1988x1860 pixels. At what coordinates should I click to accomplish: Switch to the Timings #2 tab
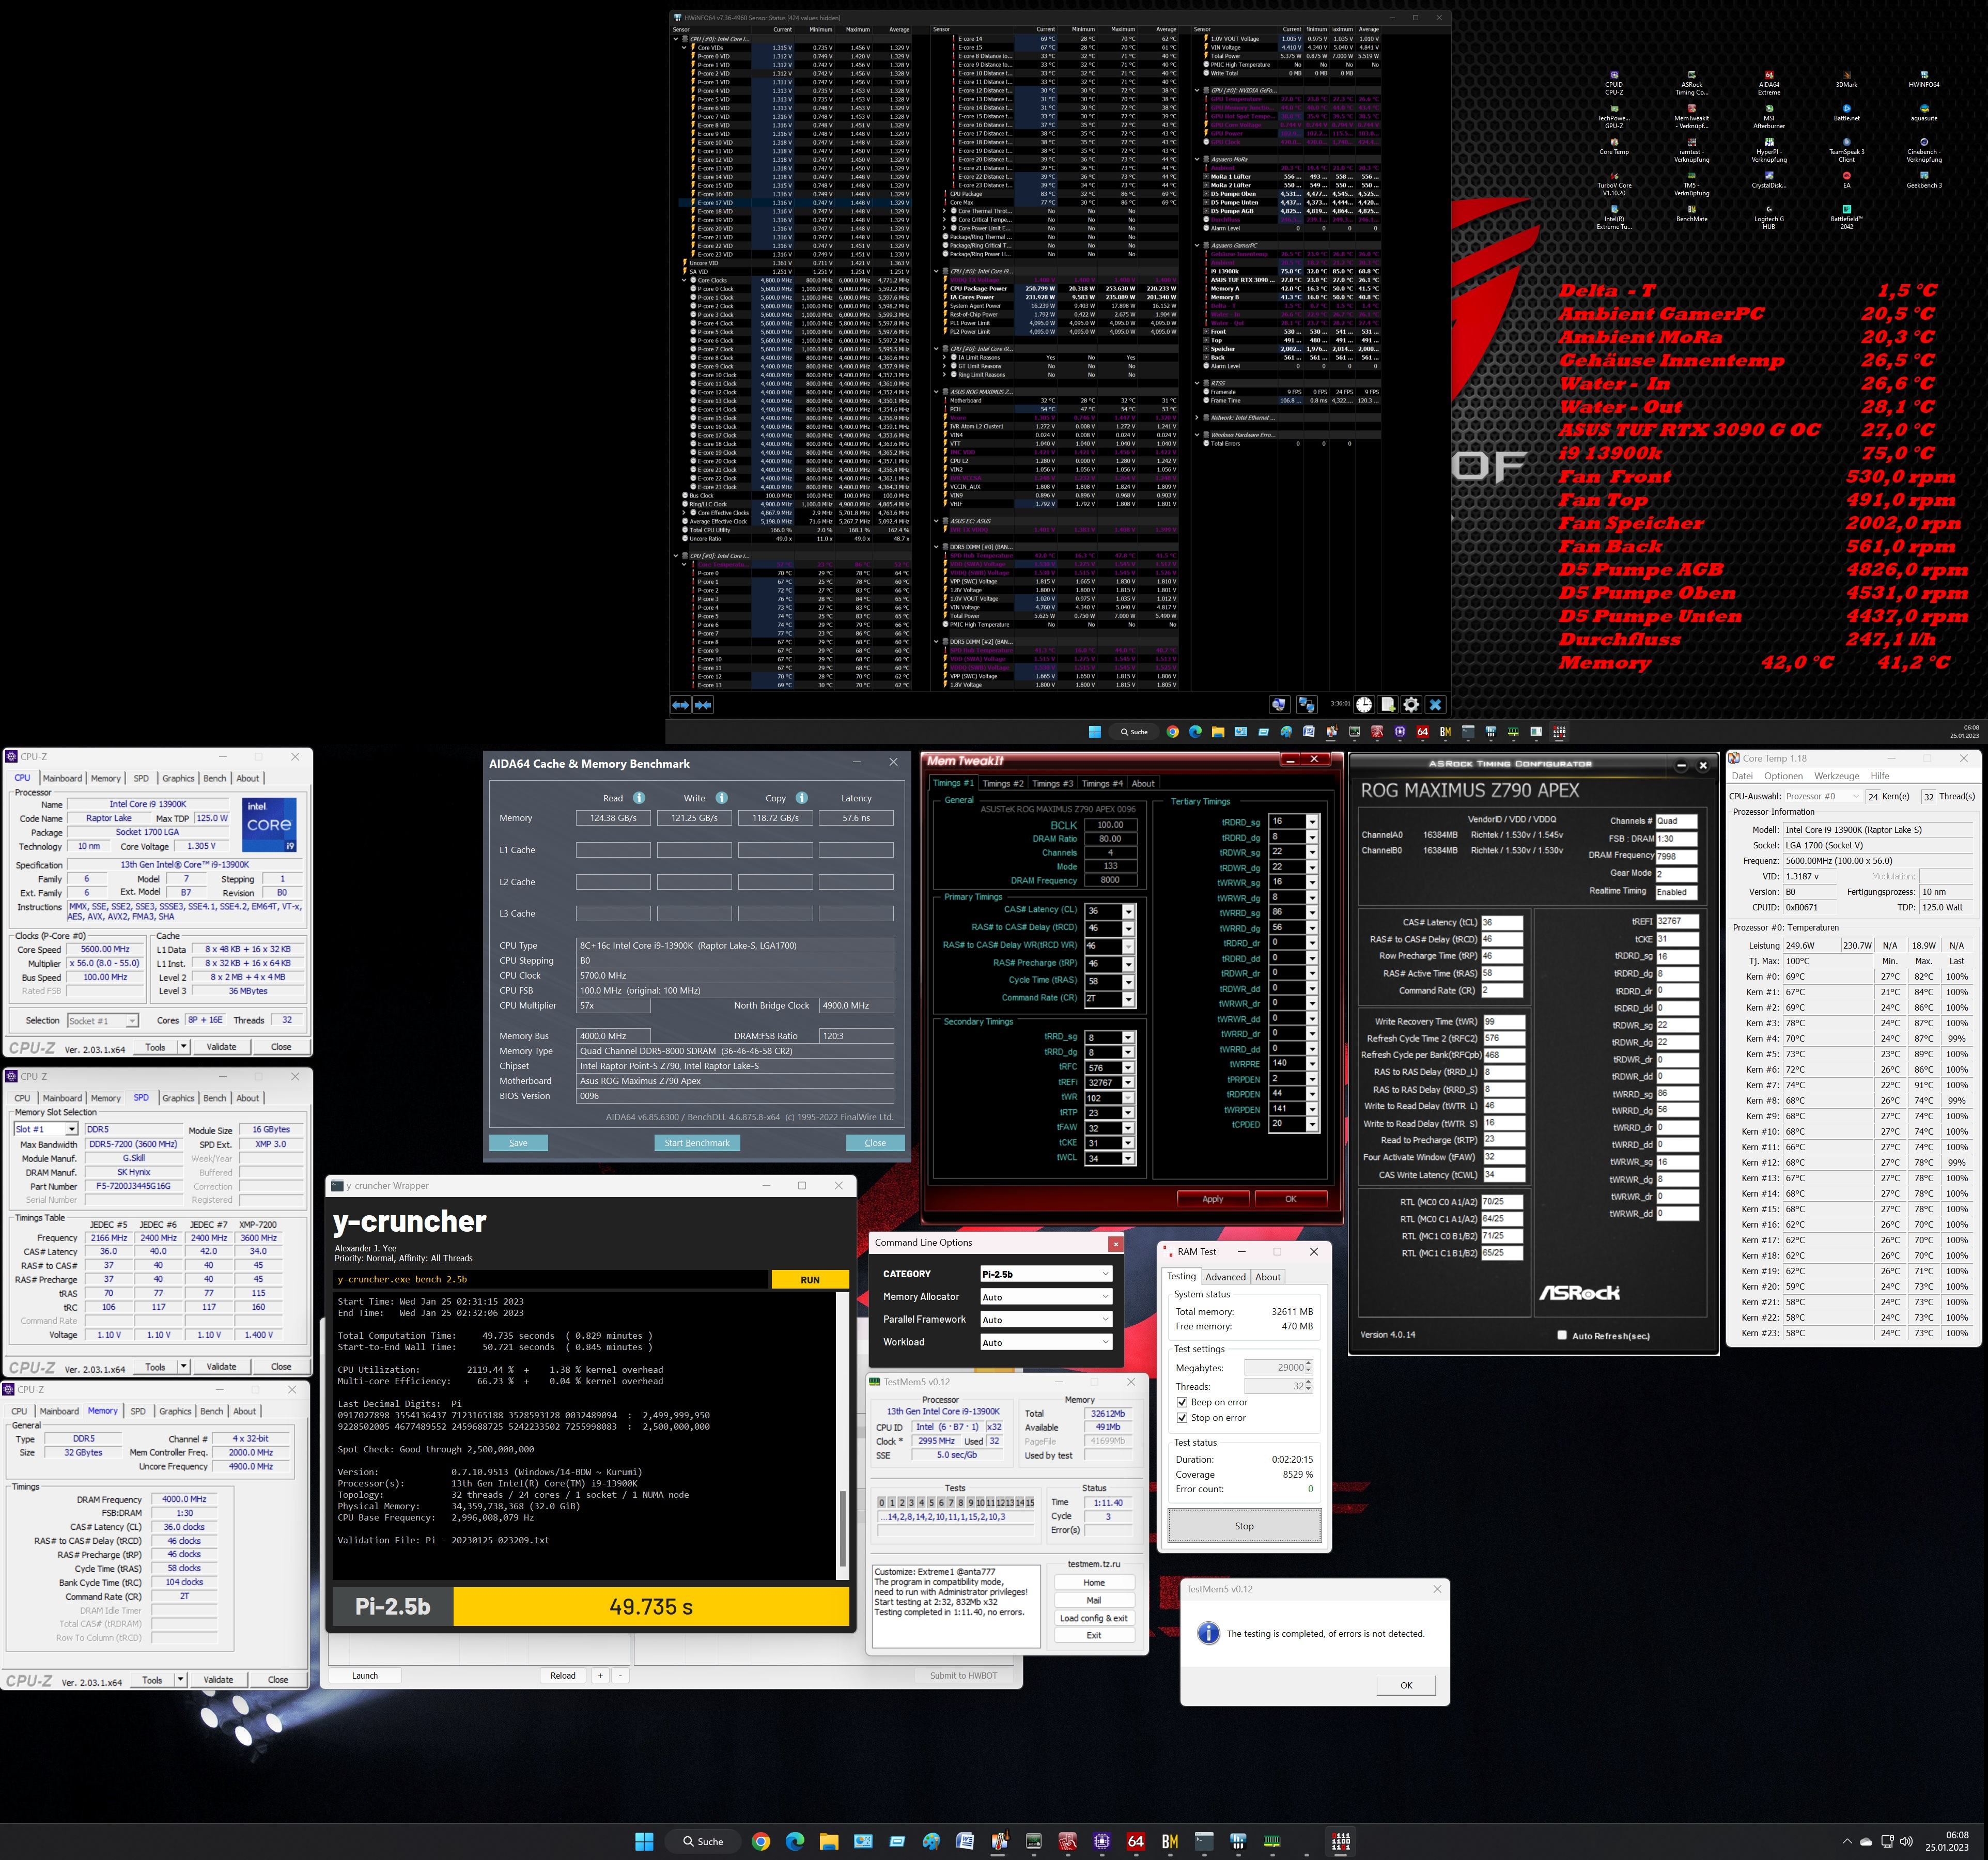point(1002,784)
